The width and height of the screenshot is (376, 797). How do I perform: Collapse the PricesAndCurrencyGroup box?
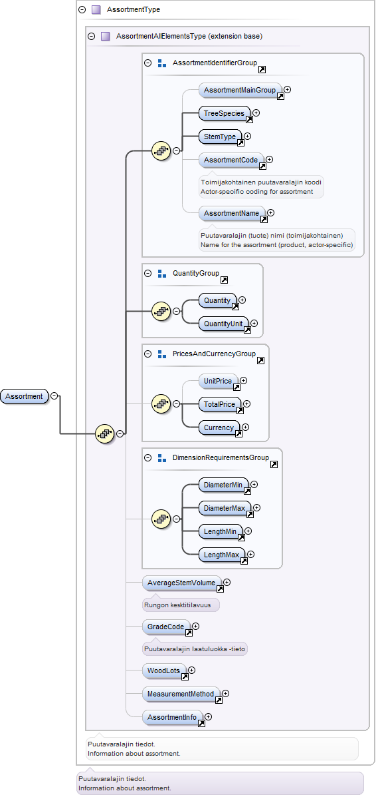(148, 354)
